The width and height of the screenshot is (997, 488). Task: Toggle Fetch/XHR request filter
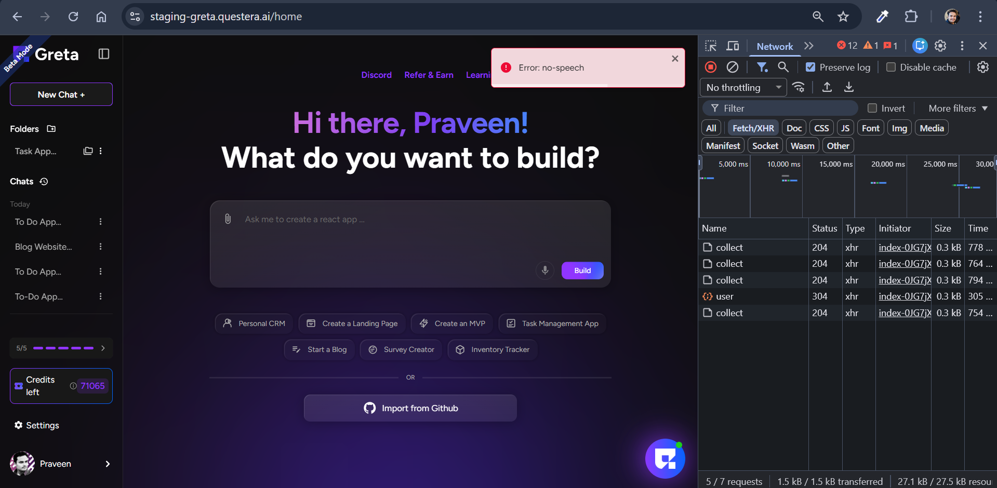coord(753,128)
